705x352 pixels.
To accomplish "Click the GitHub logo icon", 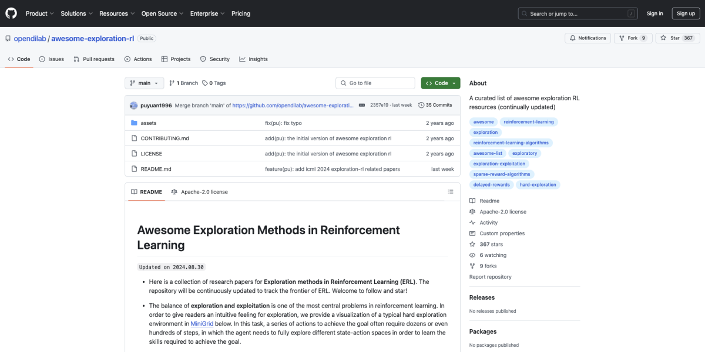I will click(x=12, y=13).
